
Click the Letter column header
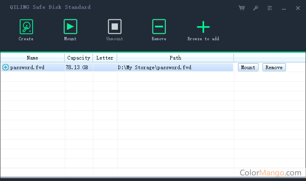click(105, 58)
